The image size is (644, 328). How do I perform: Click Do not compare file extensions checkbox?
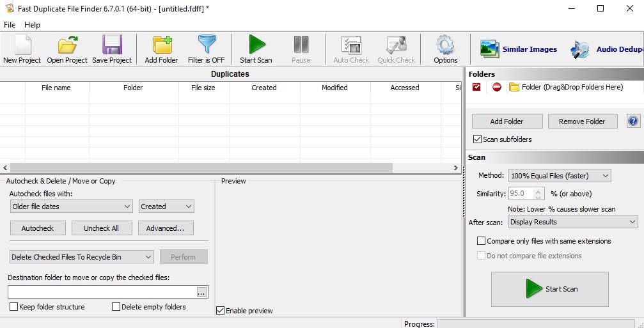click(x=481, y=256)
